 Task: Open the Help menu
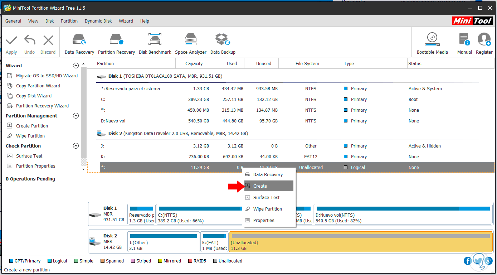pyautogui.click(x=145, y=21)
